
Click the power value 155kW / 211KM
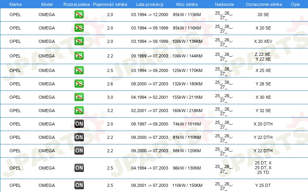point(187,97)
